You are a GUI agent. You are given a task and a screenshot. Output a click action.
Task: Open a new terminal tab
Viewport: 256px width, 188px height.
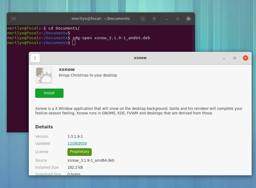pyautogui.click(x=13, y=19)
